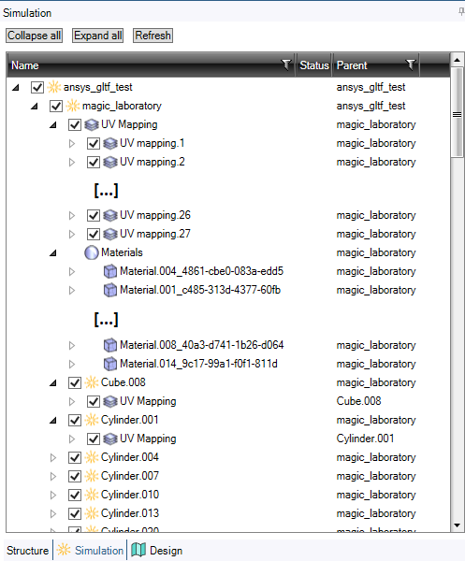Switch to the Simulation tab
Viewport: 465px width, 561px height.
click(x=90, y=551)
